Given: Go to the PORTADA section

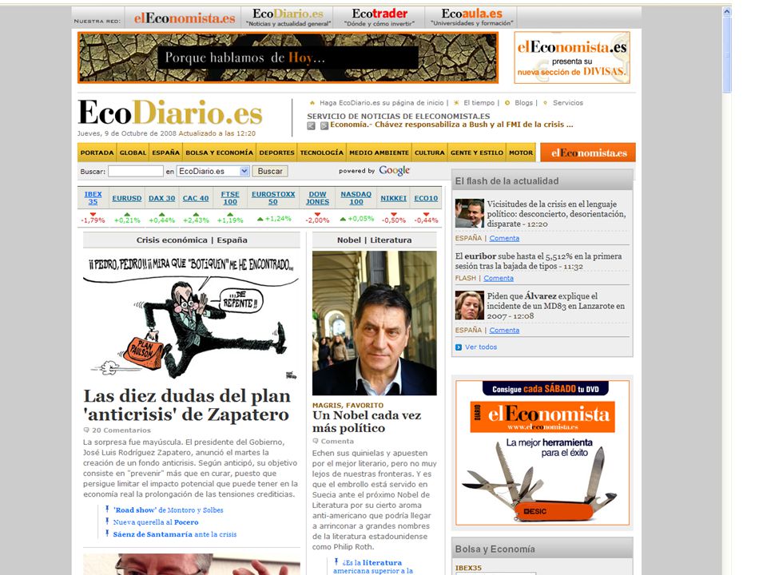Looking at the screenshot, I should coord(97,153).
